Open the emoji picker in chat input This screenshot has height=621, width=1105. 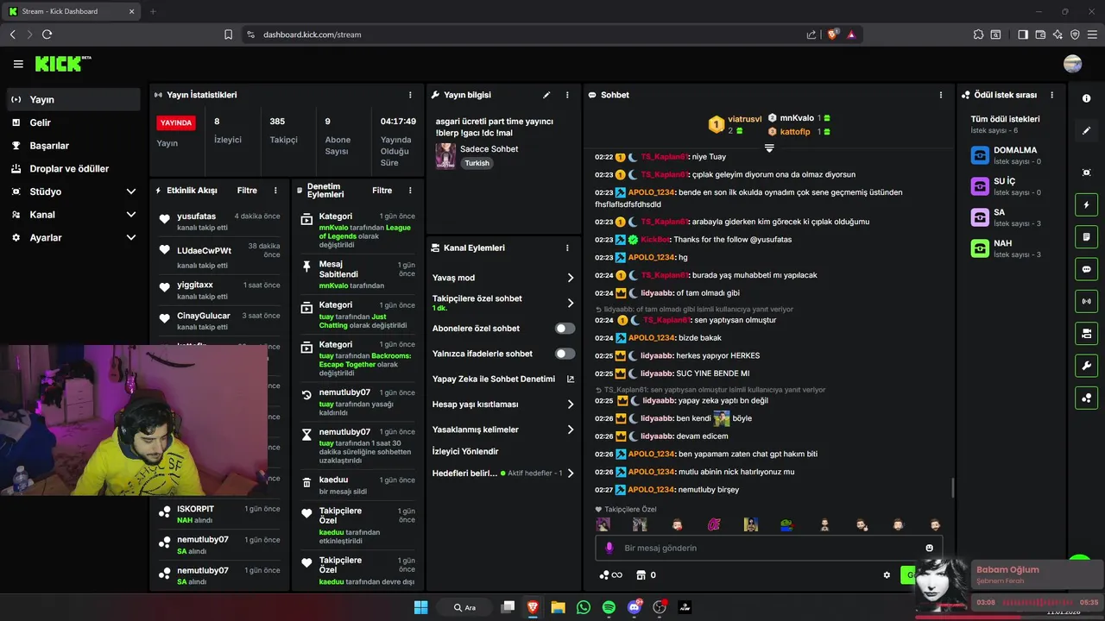click(x=930, y=548)
